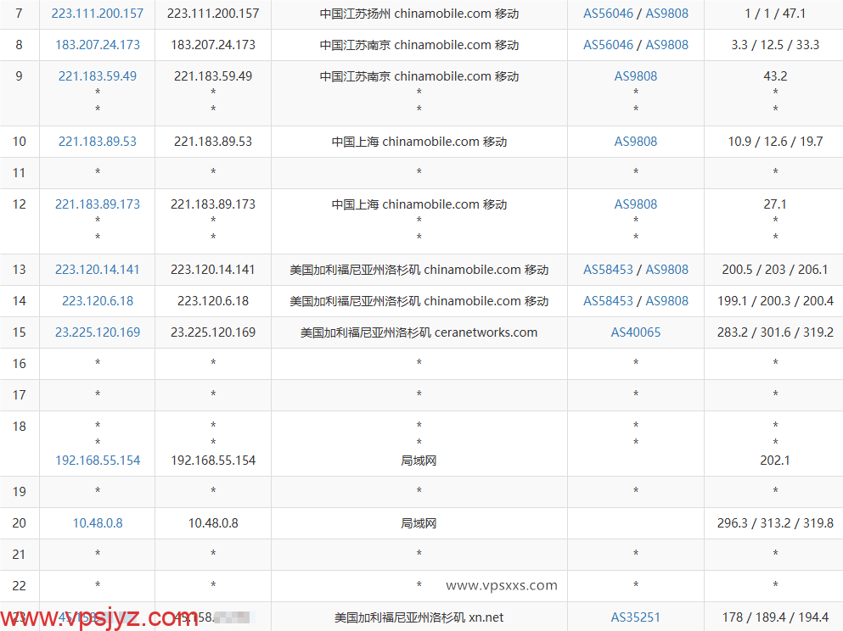Click AS9808 link in hop 13 row
The image size is (843, 631).
[x=666, y=270]
